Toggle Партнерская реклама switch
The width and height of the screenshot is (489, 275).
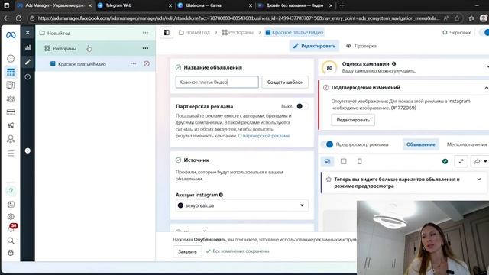(x=302, y=106)
